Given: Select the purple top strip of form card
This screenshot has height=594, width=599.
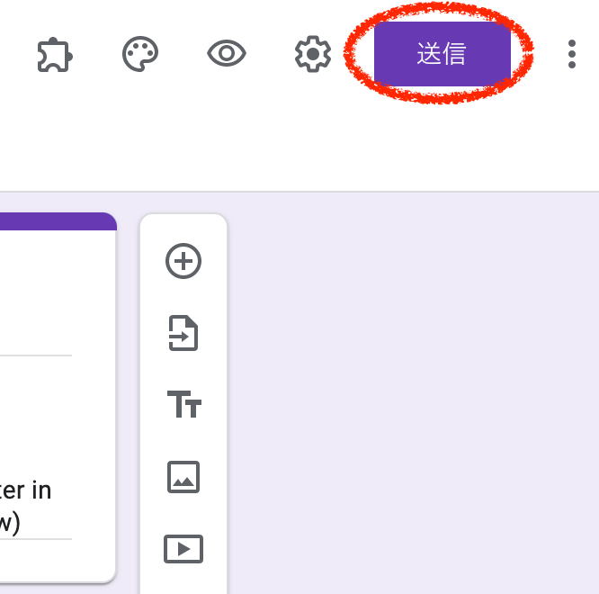Looking at the screenshot, I should pyautogui.click(x=58, y=221).
